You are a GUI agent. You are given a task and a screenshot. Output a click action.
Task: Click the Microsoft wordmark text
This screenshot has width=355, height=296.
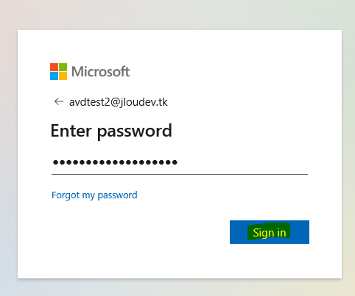pos(100,71)
